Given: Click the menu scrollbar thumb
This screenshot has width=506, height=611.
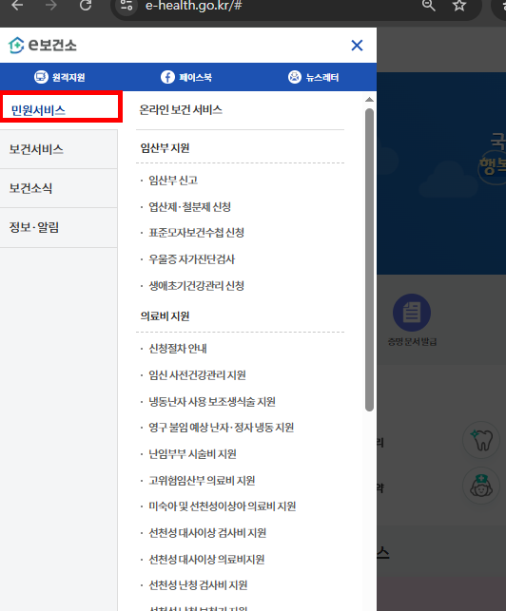Looking at the screenshot, I should point(369,259).
